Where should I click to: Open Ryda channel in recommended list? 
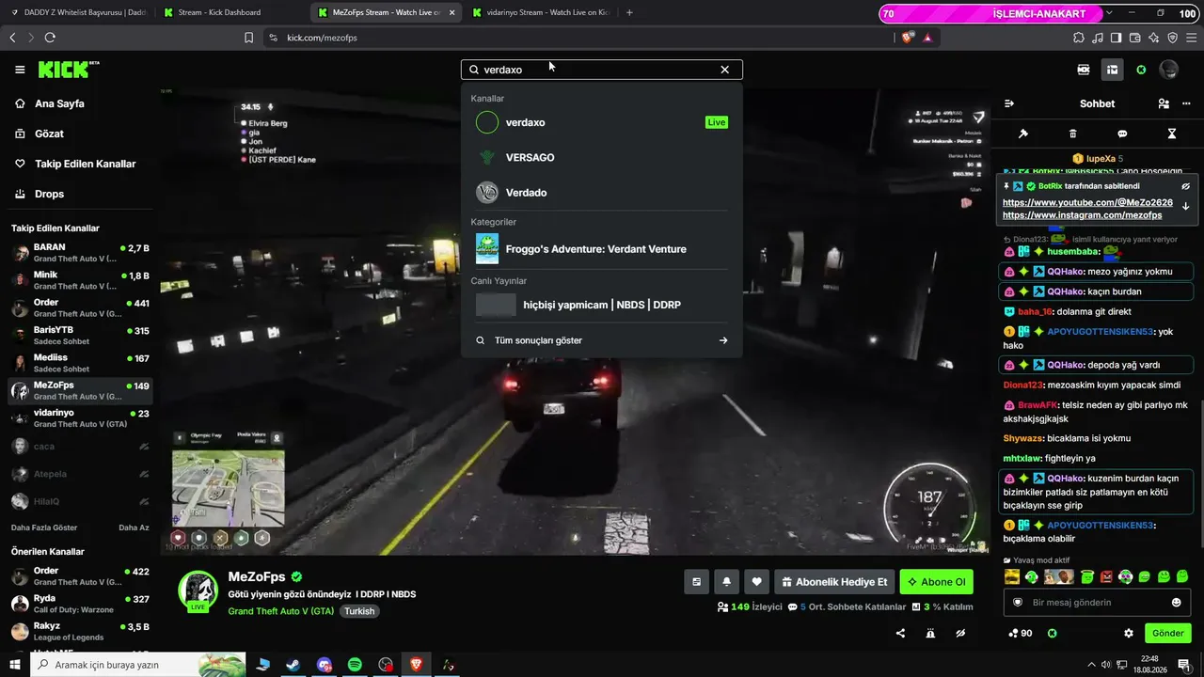(x=80, y=604)
